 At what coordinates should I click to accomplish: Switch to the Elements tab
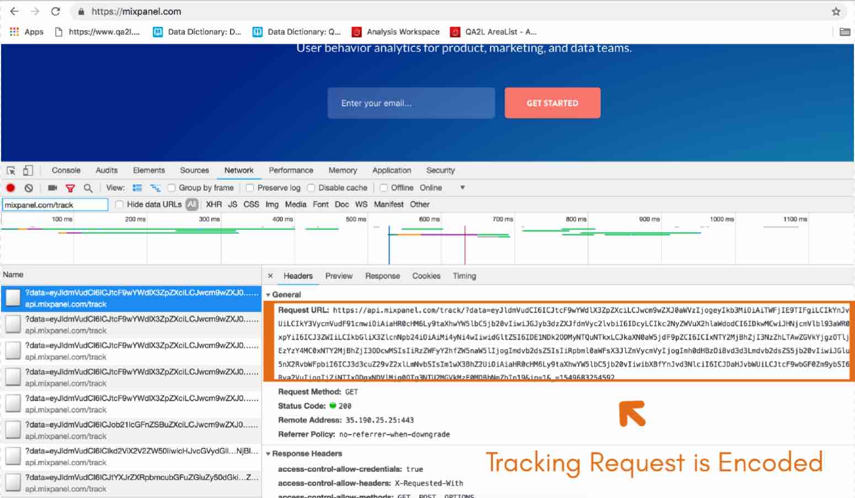tap(149, 170)
